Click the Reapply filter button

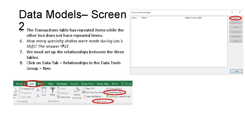(63, 93)
